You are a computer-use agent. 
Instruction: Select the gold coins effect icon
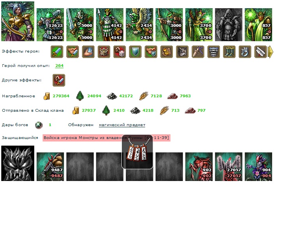(167, 52)
